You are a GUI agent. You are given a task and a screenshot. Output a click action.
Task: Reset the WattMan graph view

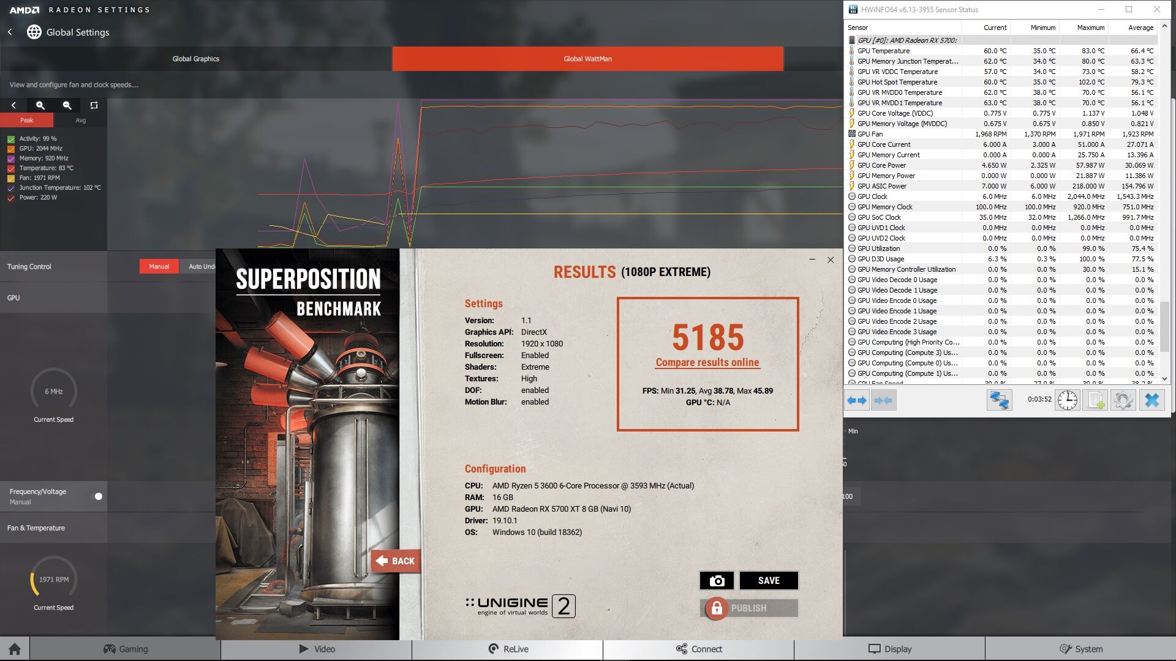[x=94, y=105]
